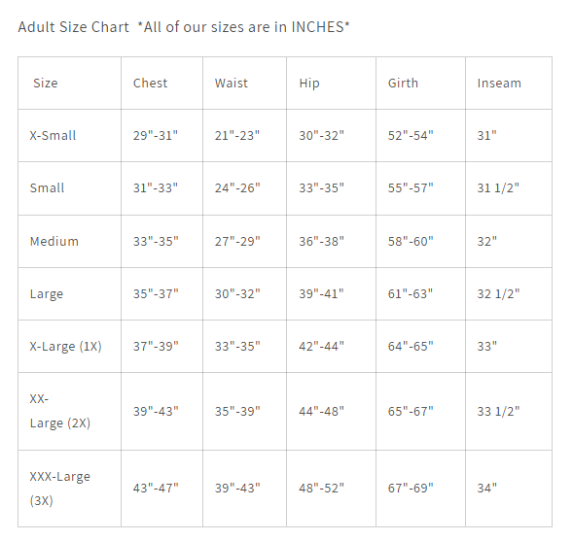Image resolution: width=573 pixels, height=541 pixels.
Task: Click the Large row waist value 30"-32"
Action: [237, 293]
